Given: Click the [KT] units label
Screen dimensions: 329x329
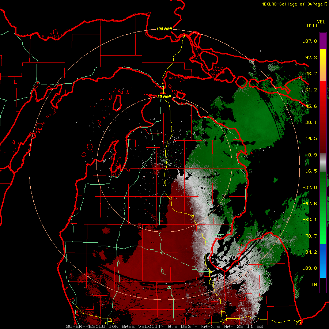Looking at the screenshot, I should coord(312,25).
